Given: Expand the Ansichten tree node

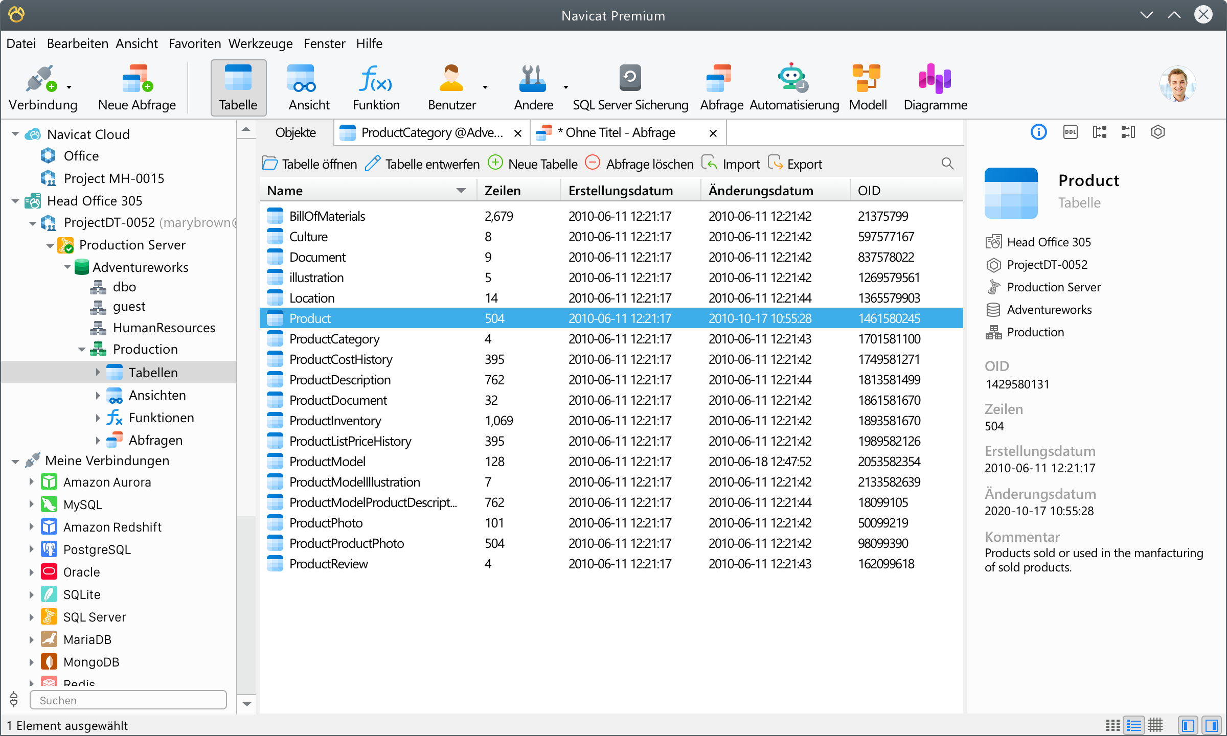Looking at the screenshot, I should (x=98, y=395).
